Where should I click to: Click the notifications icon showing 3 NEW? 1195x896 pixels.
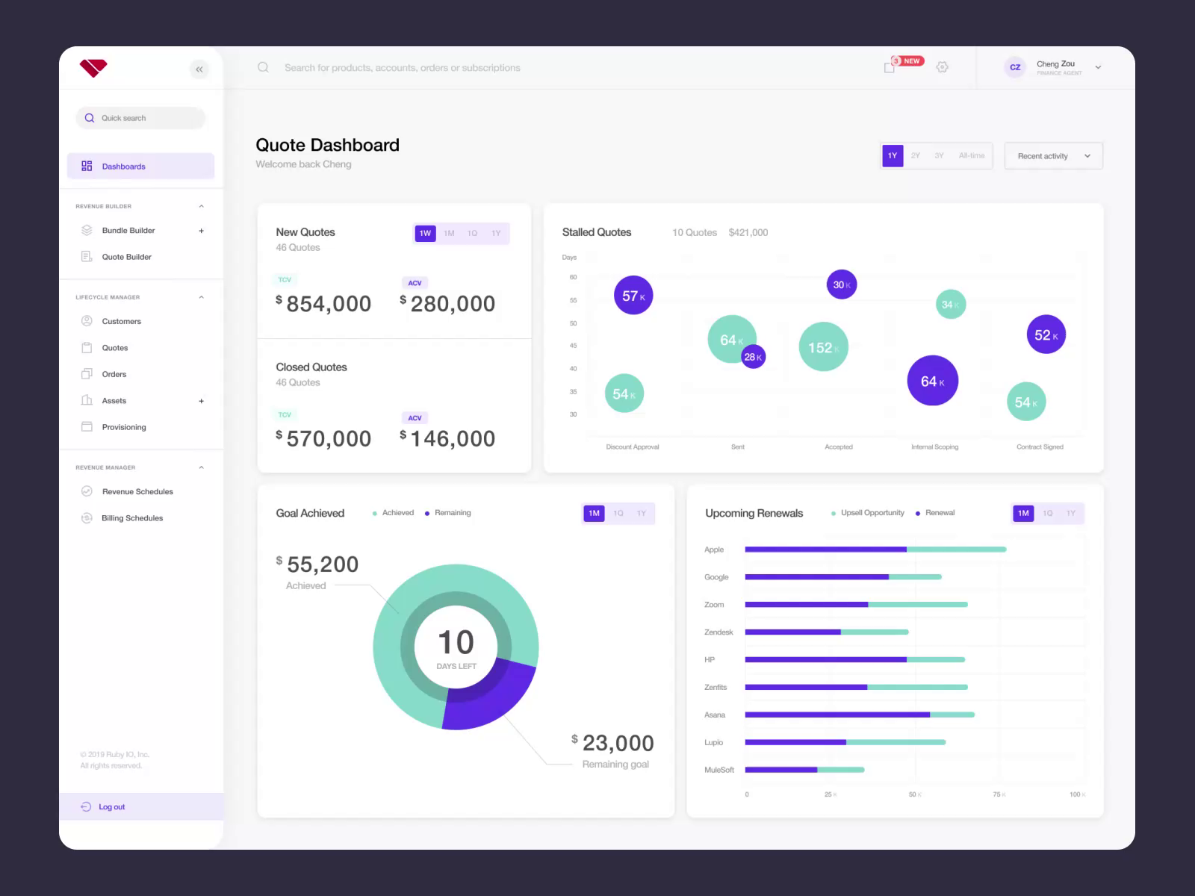[x=888, y=67]
